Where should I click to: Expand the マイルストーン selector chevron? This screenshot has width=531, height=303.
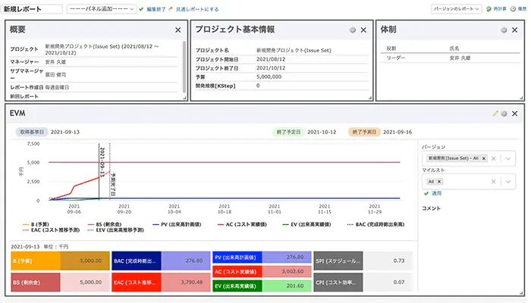point(508,182)
